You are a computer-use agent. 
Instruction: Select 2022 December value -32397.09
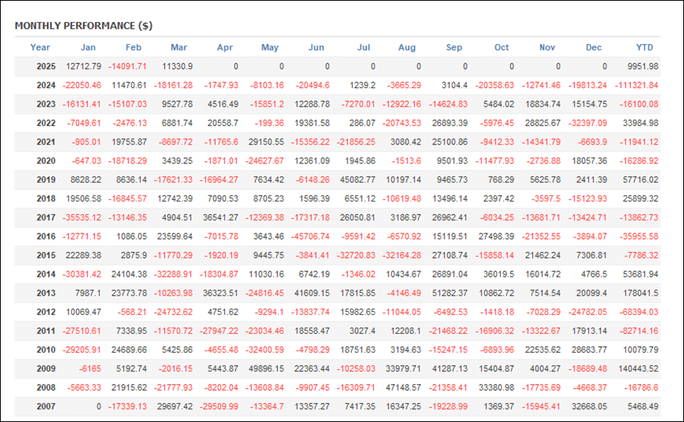click(587, 123)
